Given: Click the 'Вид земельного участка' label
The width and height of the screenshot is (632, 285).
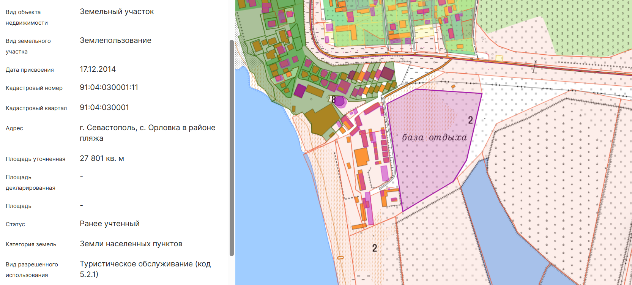Looking at the screenshot, I should 28,46.
